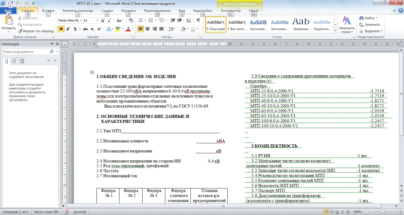The image size is (404, 215).
Task: Open the Изменить стили dropdown
Action: click(347, 25)
